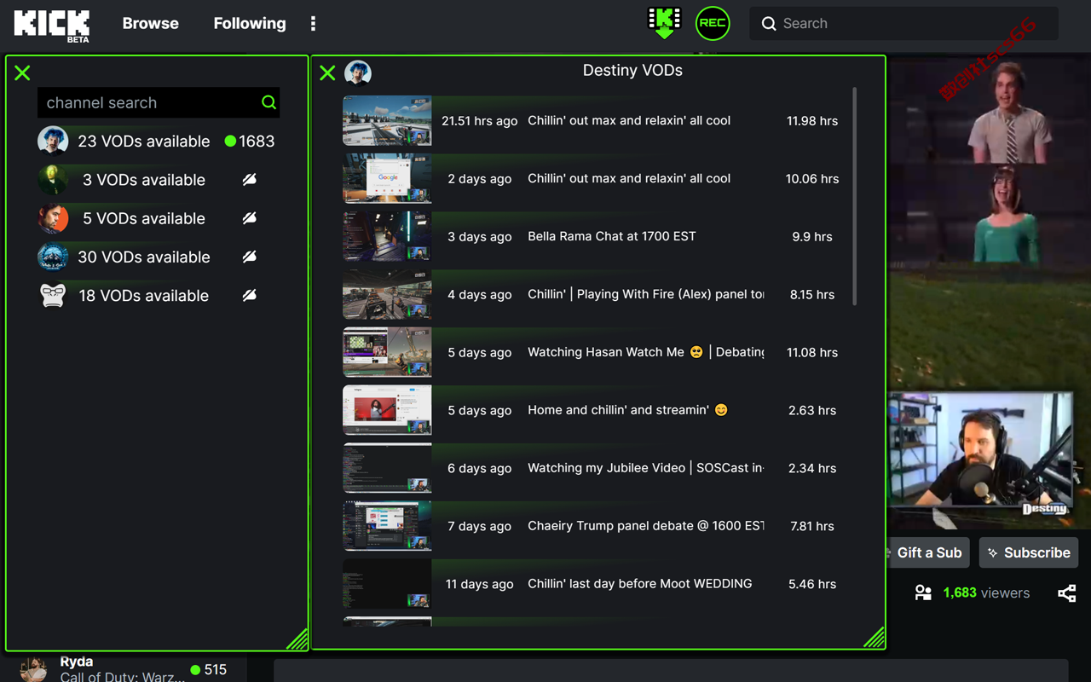Open thumbnail of Jubilee Video VOD

[x=387, y=468]
